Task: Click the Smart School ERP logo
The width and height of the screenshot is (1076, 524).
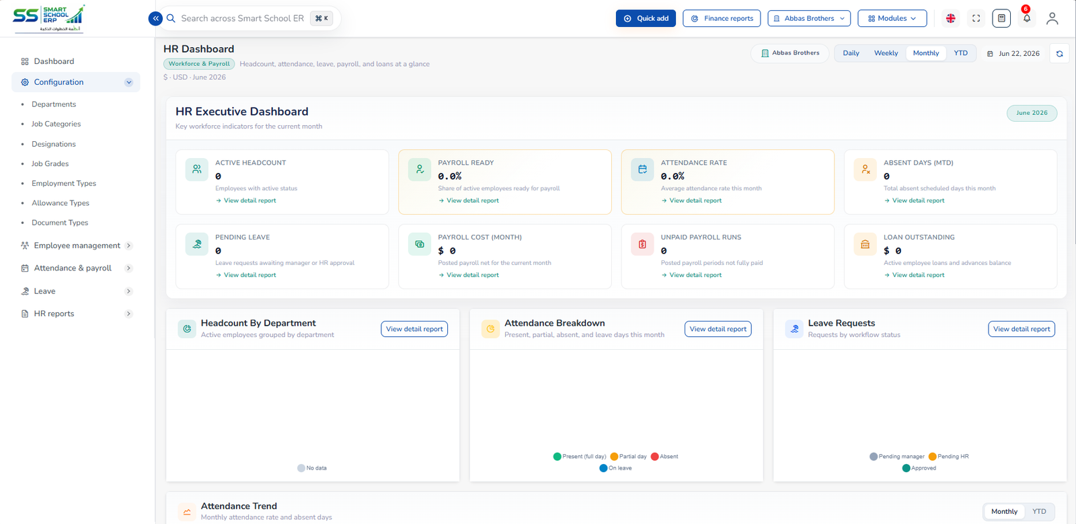Action: [x=49, y=18]
